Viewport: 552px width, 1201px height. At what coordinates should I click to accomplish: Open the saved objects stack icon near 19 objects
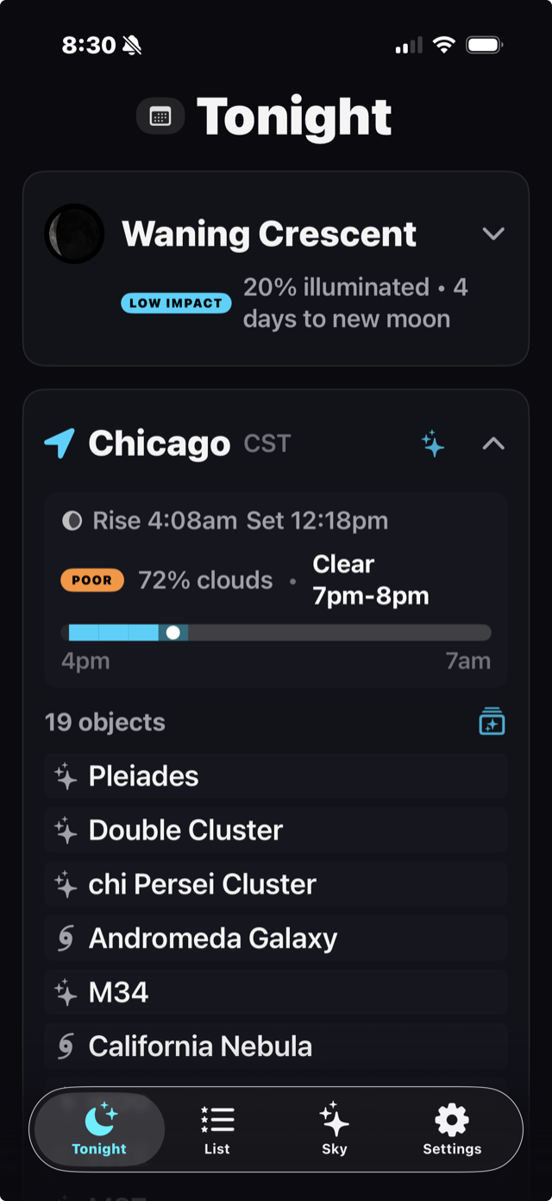(x=492, y=722)
